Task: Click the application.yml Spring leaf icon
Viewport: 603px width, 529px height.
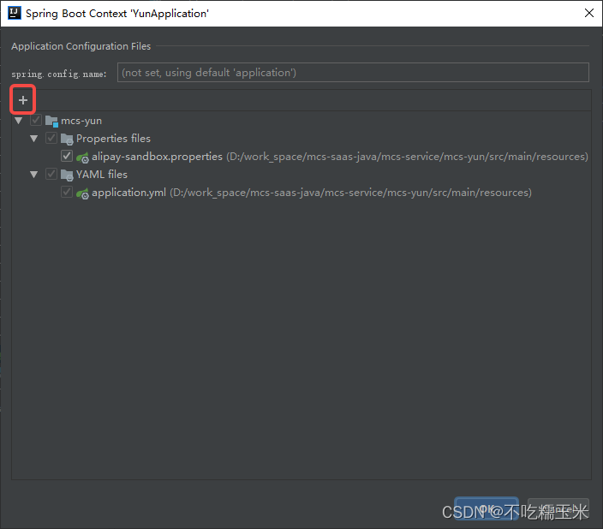Action: pyautogui.click(x=82, y=193)
